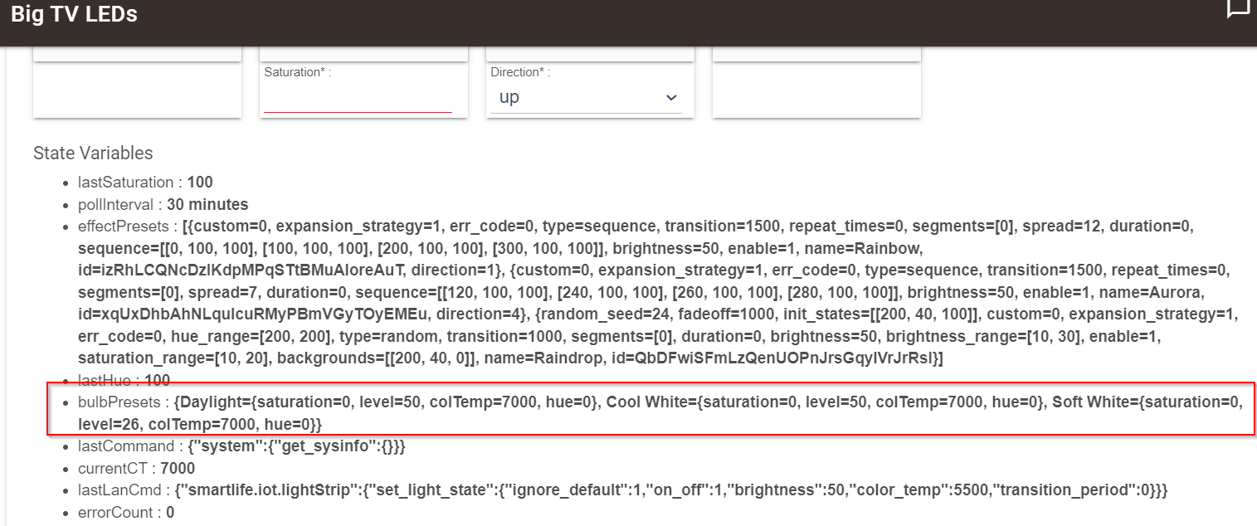
Task: Click the 'Saturation*' field label
Action: point(297,72)
